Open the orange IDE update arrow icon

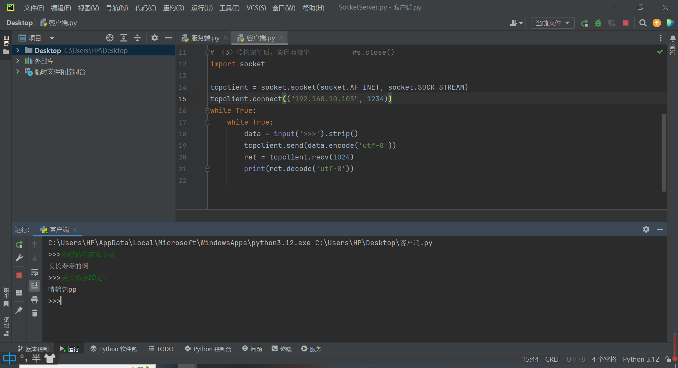pyautogui.click(x=657, y=23)
